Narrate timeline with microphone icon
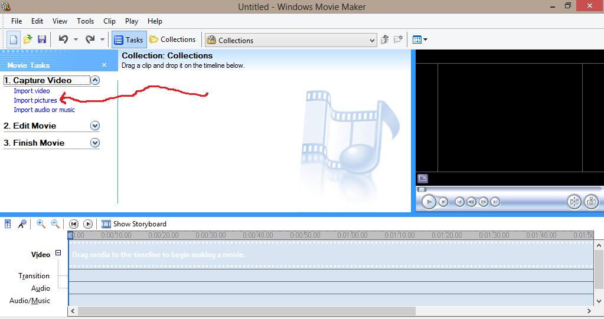Image resolution: width=604 pixels, height=319 pixels. click(22, 223)
